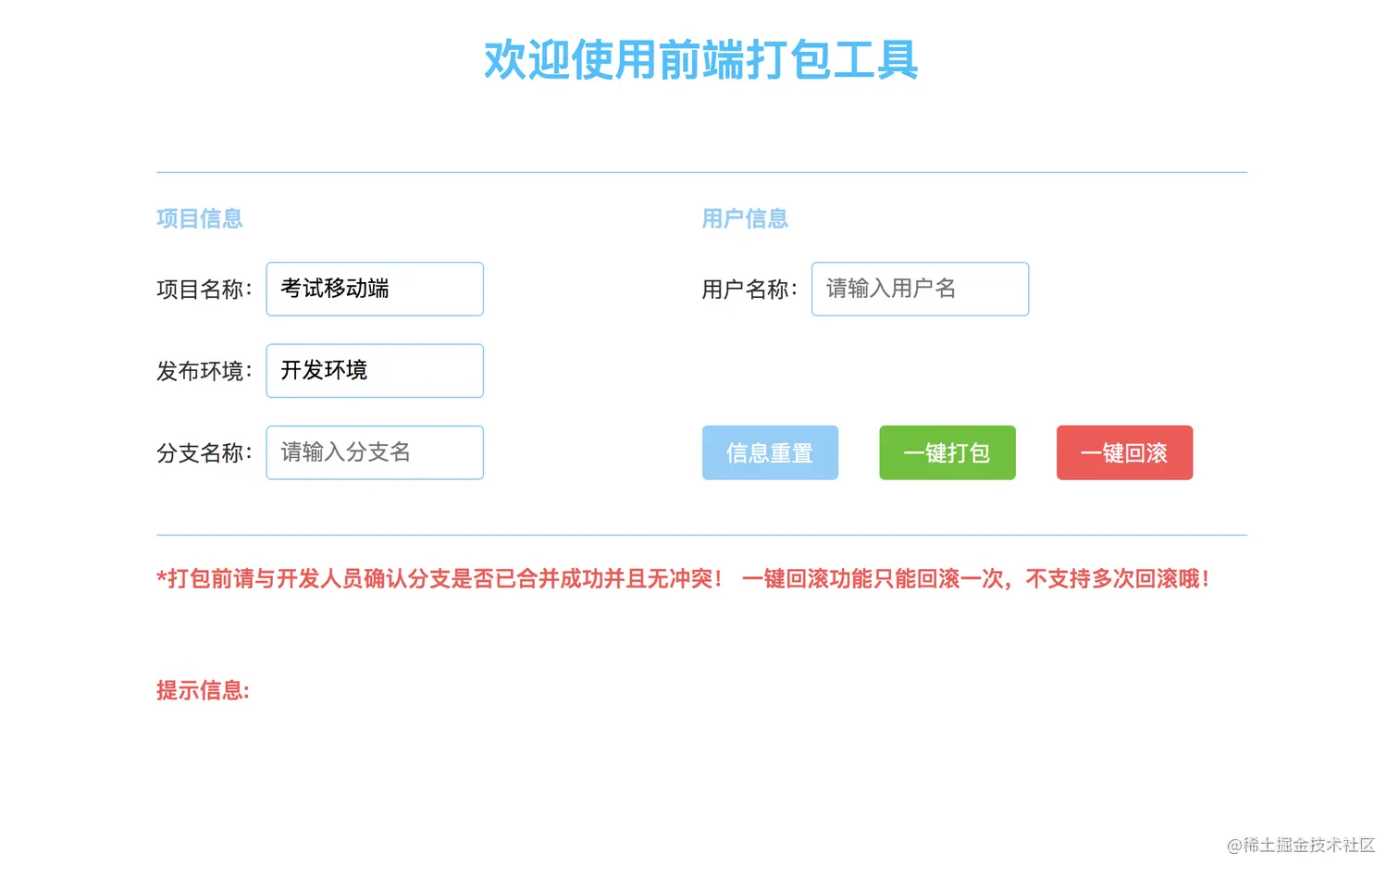This screenshot has height=878, width=1399.
Task: Select the 用户信息 section heading
Action: [745, 218]
